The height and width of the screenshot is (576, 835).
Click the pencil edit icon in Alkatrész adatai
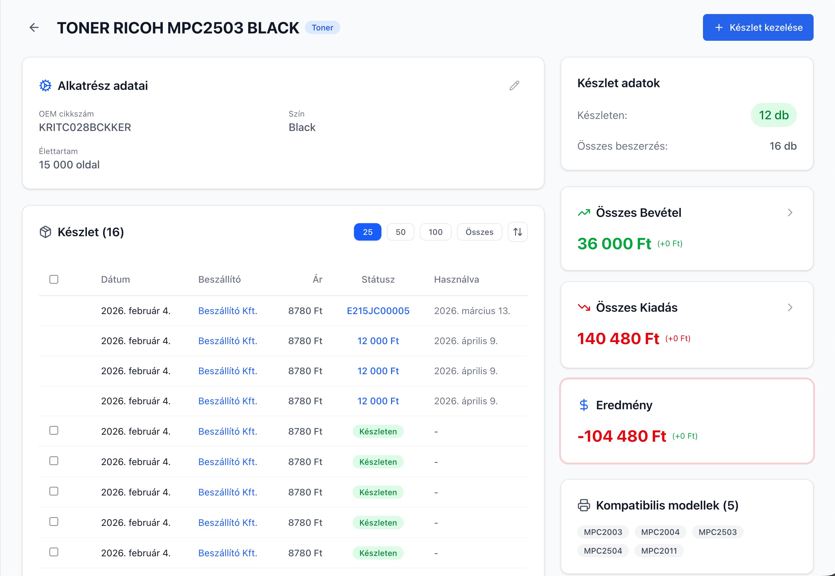(514, 86)
